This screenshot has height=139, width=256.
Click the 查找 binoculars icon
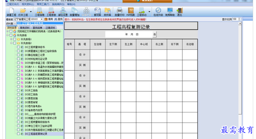point(56,19)
